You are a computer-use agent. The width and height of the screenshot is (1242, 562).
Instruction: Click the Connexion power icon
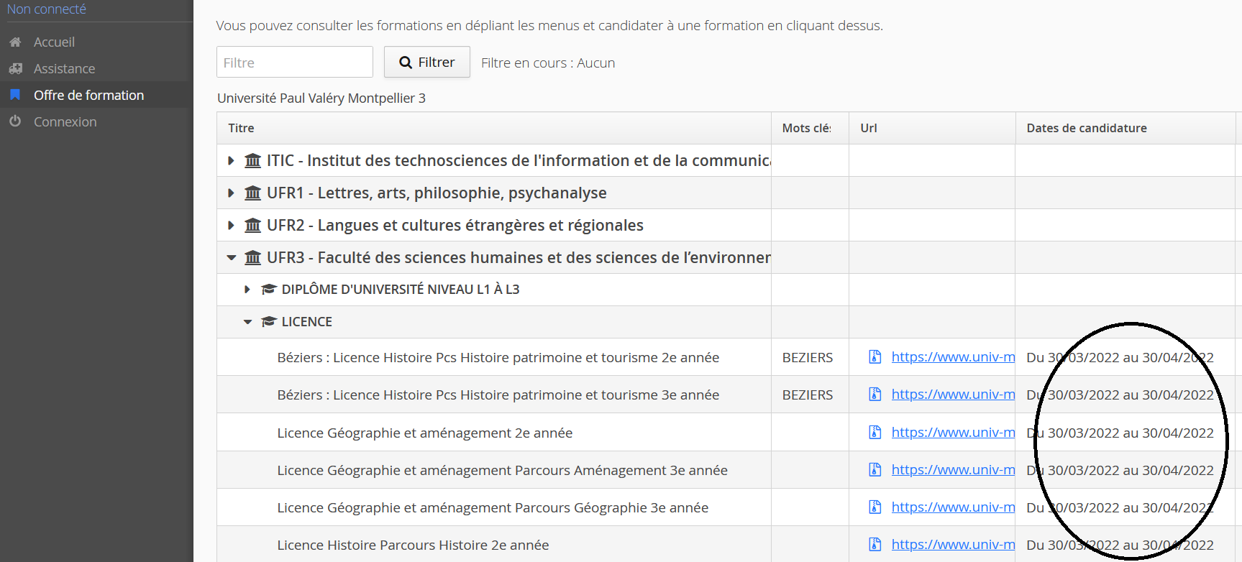point(15,121)
